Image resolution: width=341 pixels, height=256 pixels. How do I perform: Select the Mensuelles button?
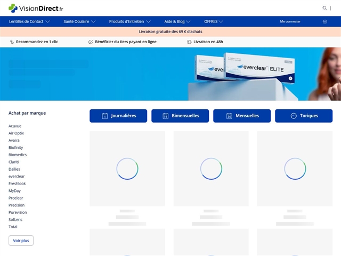[242, 116]
